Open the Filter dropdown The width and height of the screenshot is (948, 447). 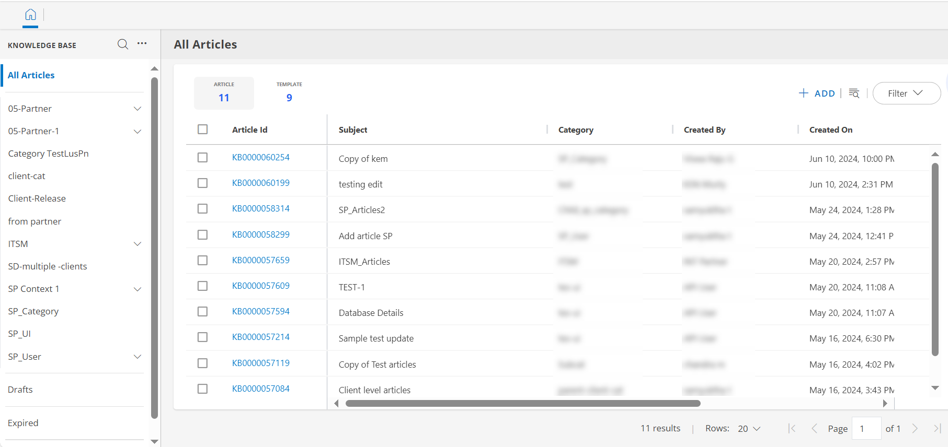907,93
